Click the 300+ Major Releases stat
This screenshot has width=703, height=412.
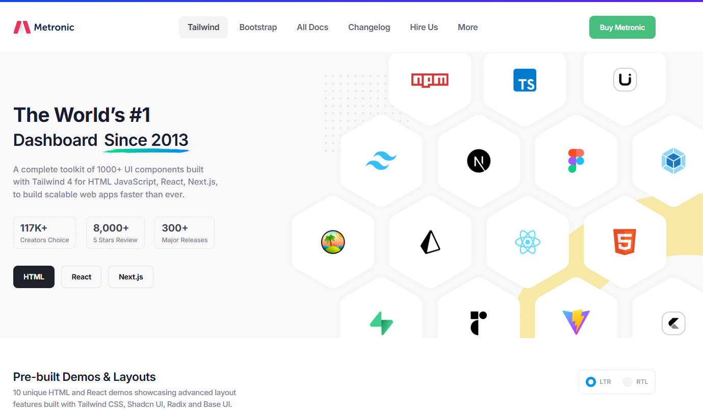(185, 233)
